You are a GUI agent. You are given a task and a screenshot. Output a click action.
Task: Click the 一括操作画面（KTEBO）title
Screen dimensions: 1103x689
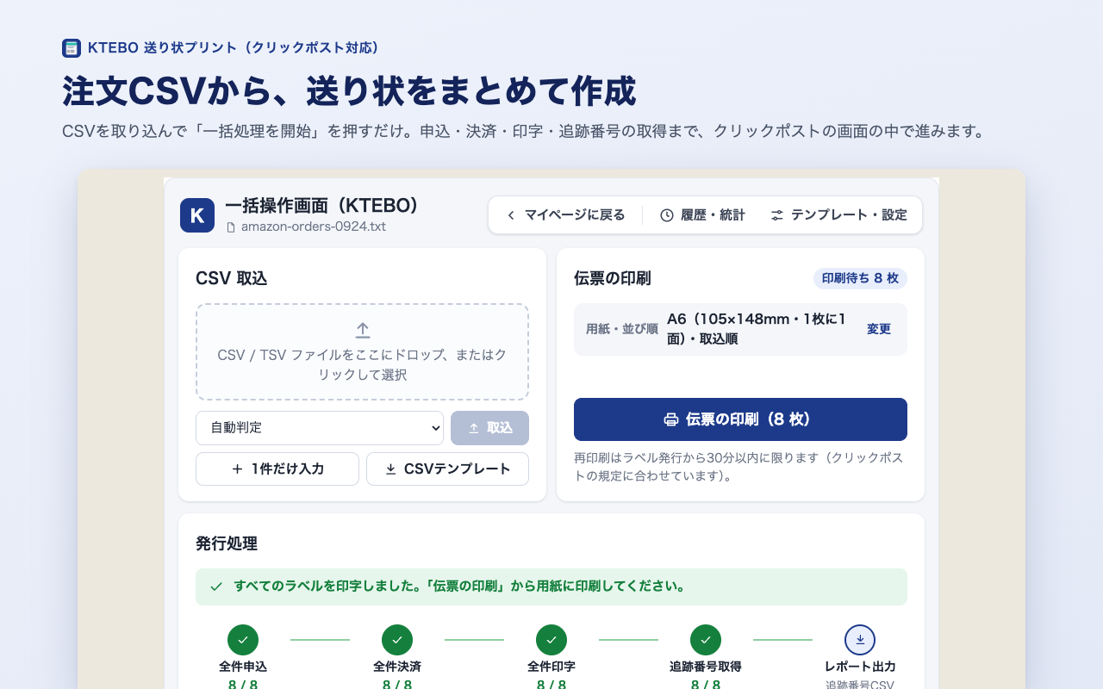coord(321,205)
